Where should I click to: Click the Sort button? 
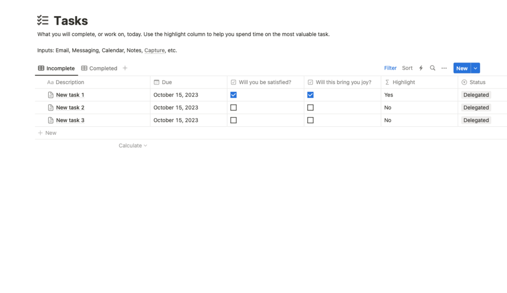[x=407, y=68]
